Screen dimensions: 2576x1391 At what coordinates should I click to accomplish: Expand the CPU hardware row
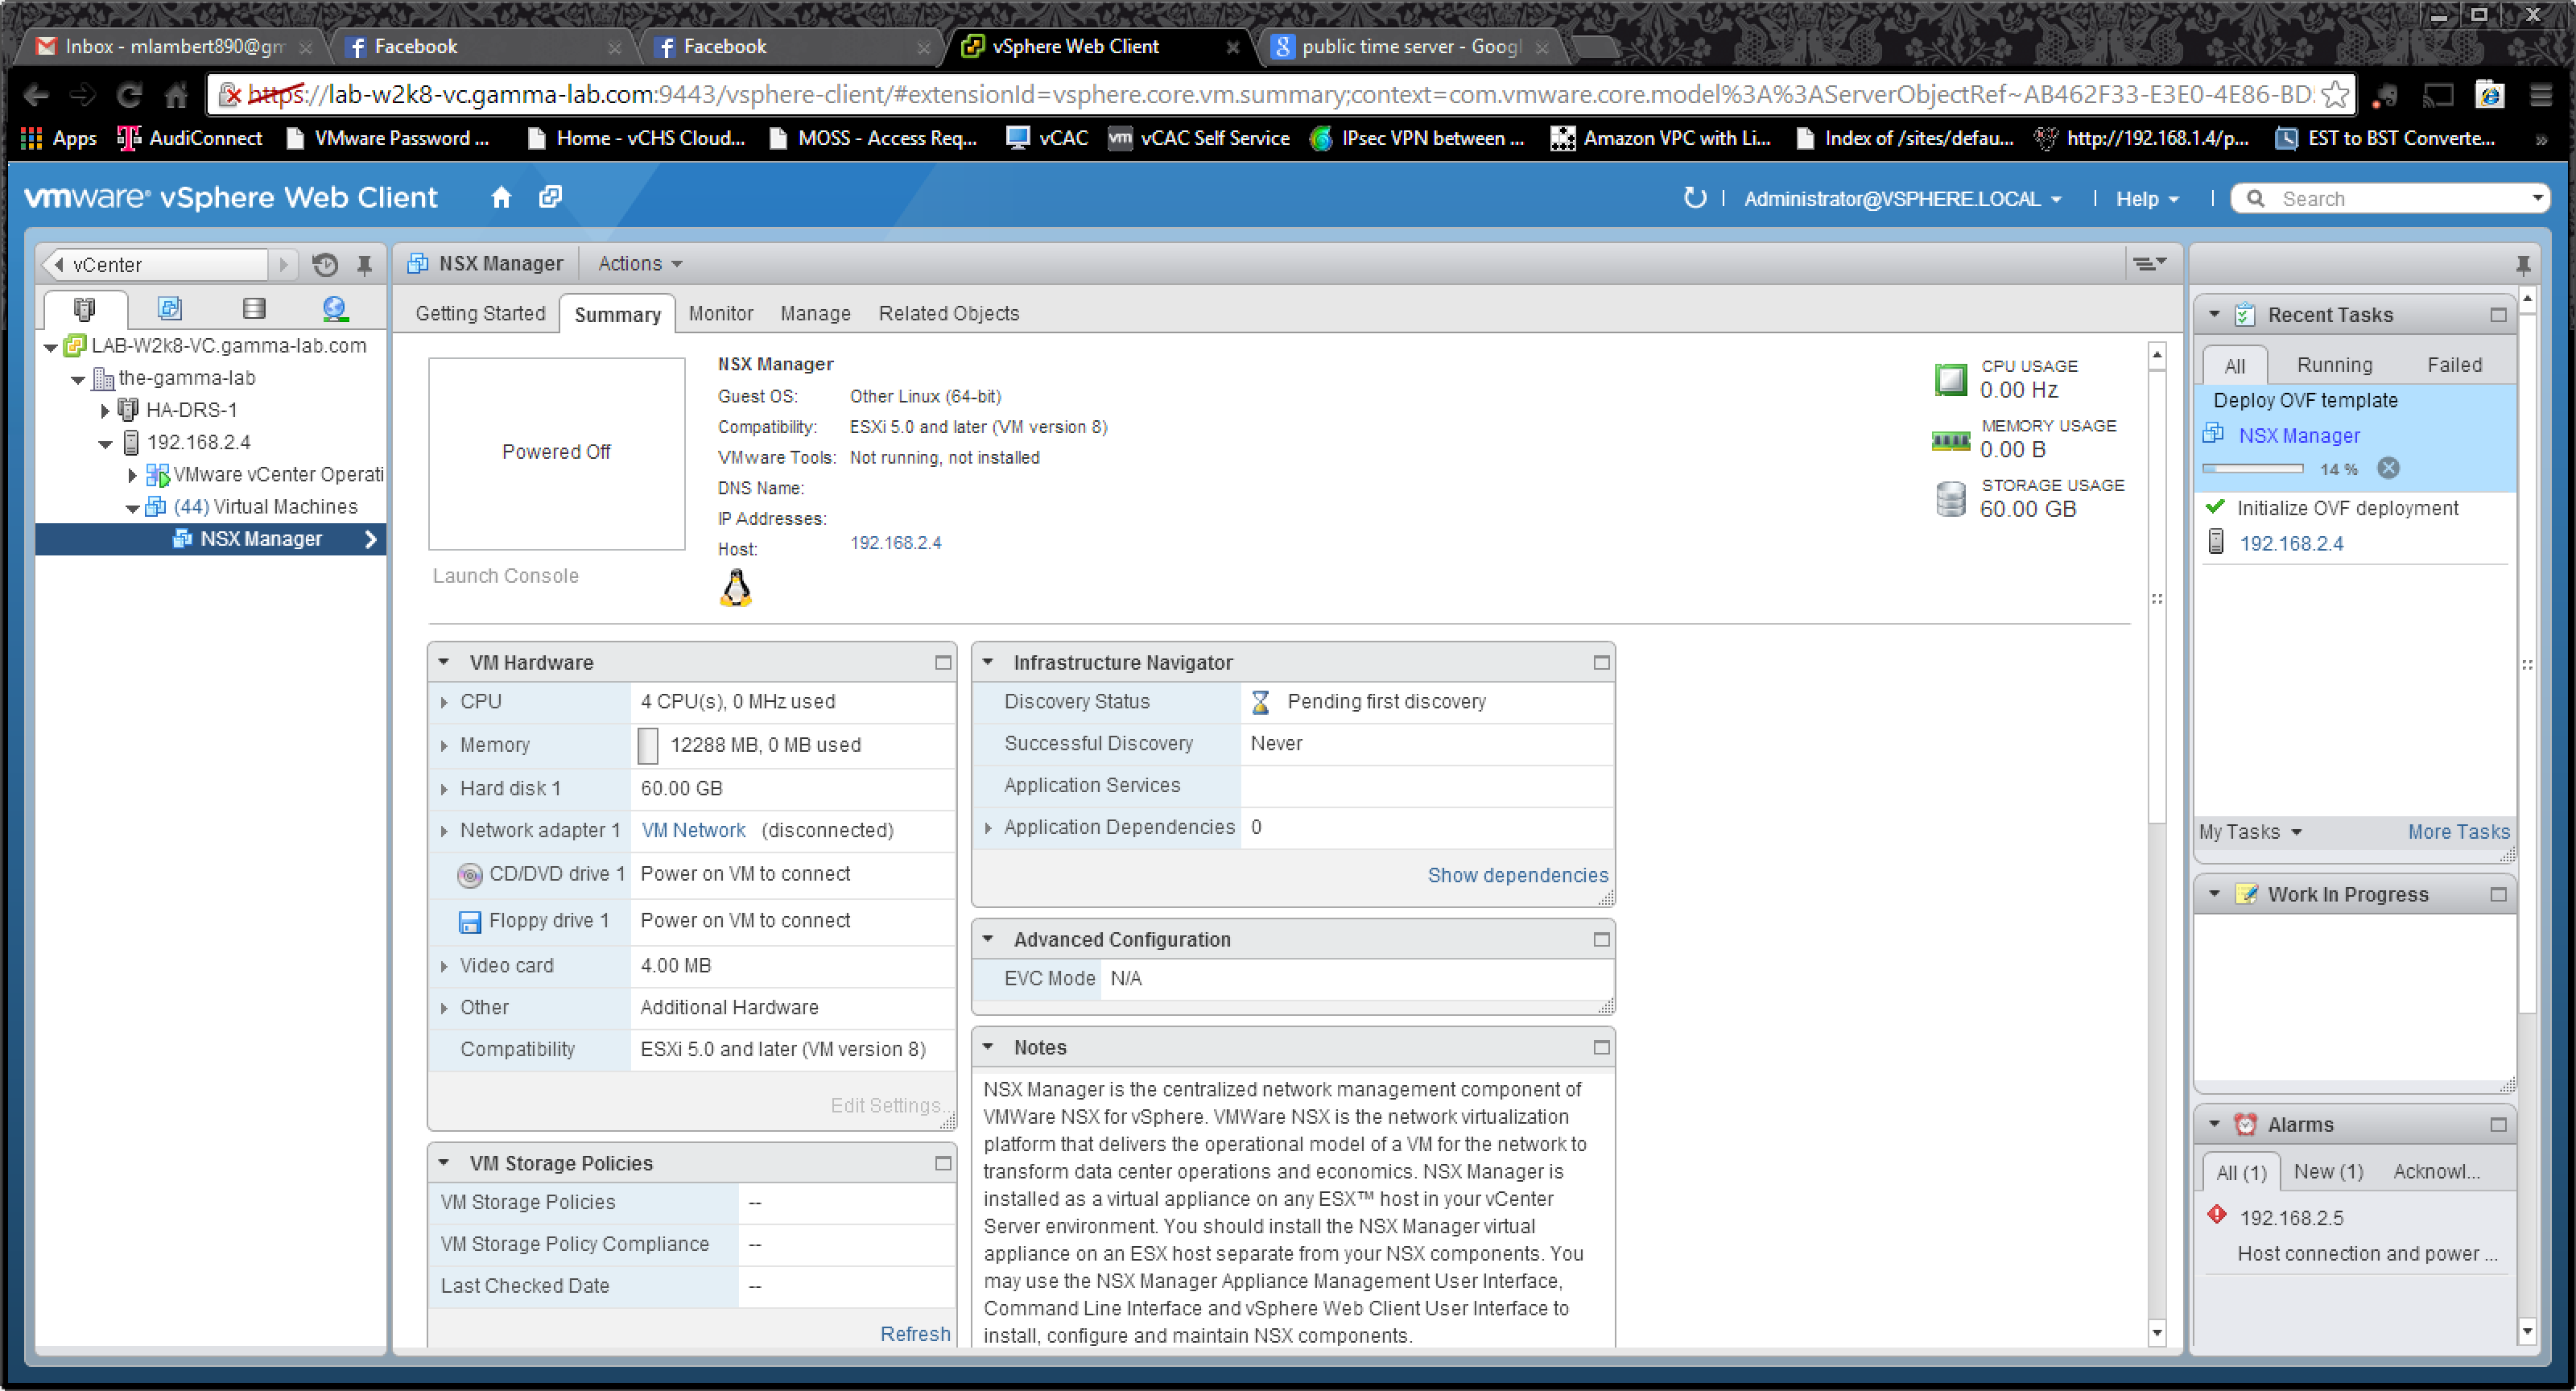click(444, 702)
